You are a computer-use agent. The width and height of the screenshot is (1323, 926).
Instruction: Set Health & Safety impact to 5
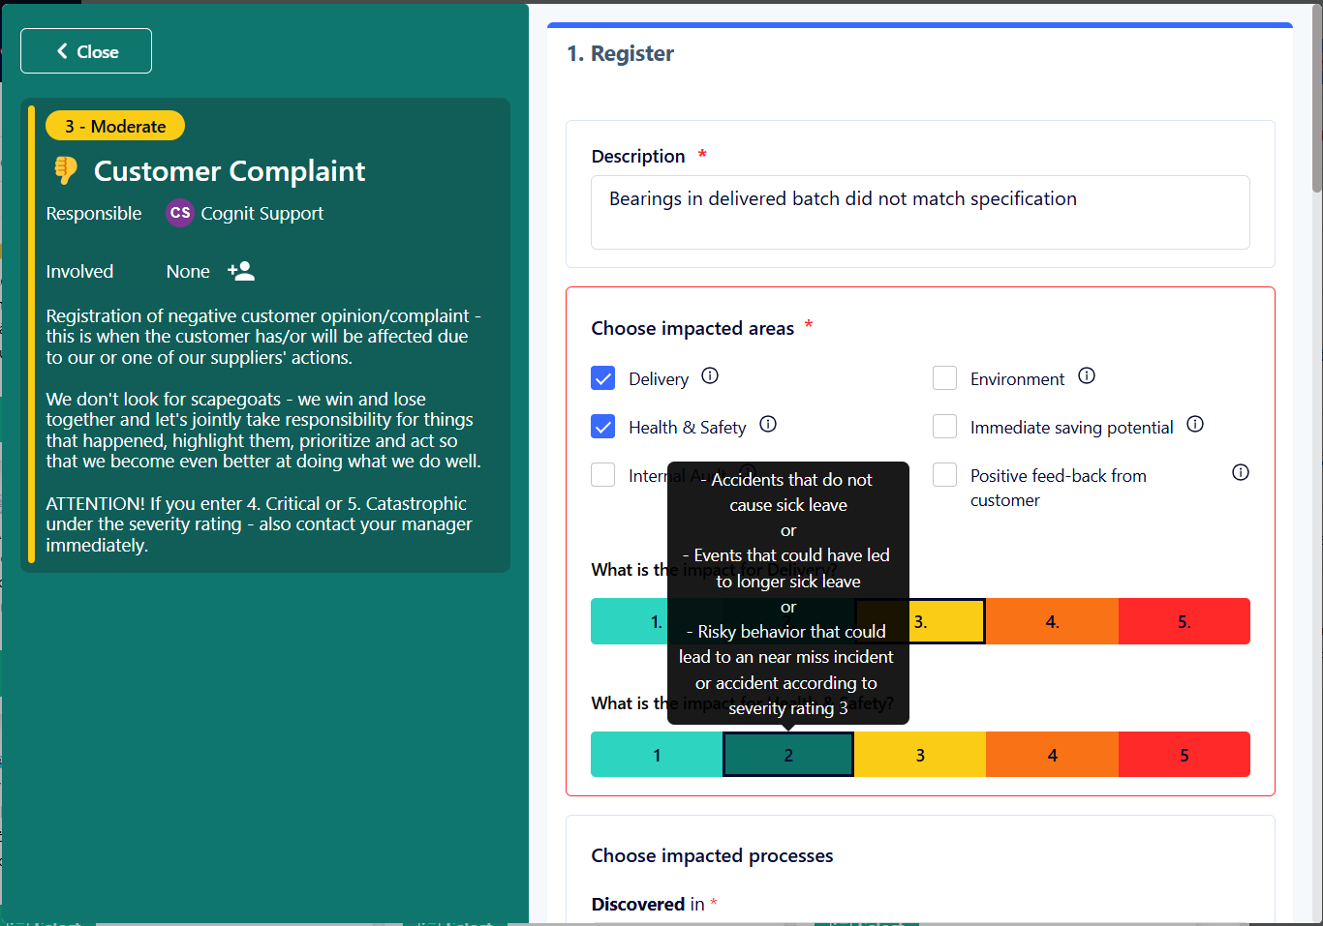tap(1184, 755)
